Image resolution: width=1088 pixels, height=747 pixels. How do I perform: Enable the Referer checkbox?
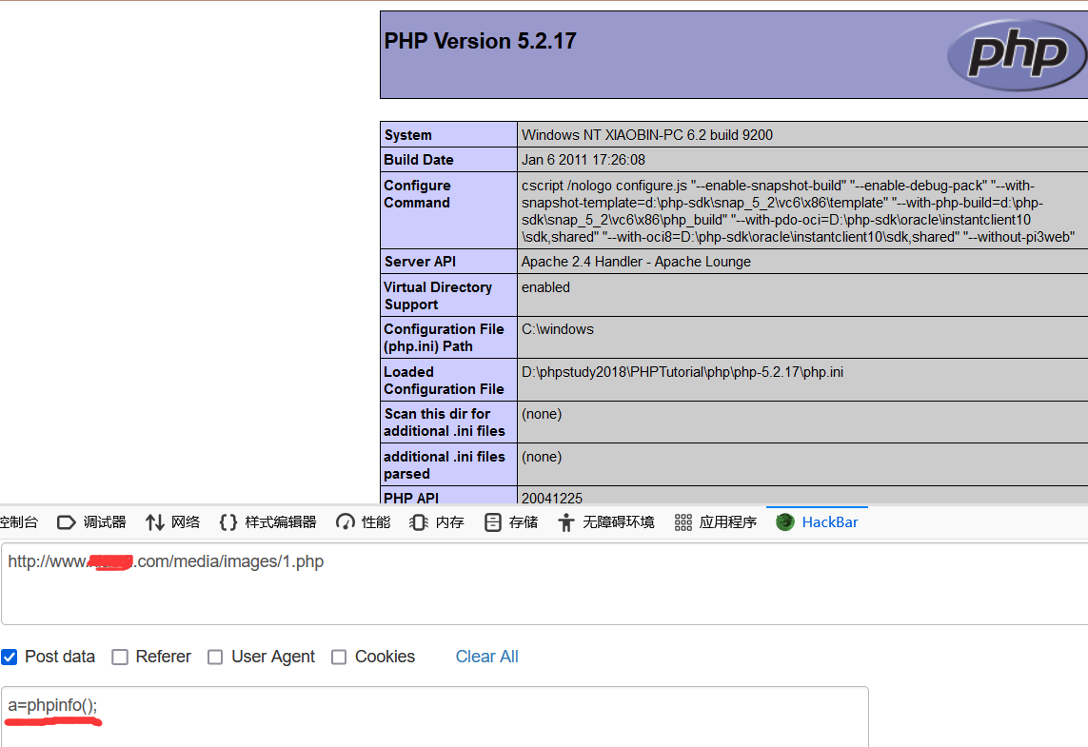[120, 657]
